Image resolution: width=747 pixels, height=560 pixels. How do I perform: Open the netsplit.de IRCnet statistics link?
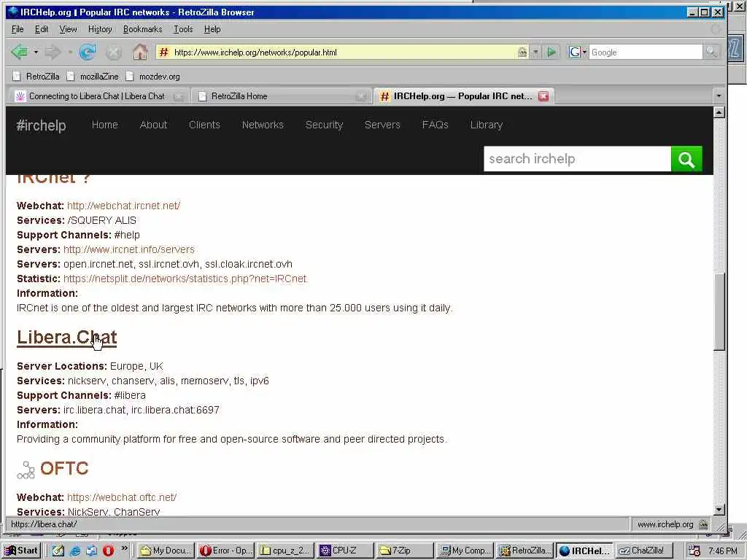coord(185,279)
